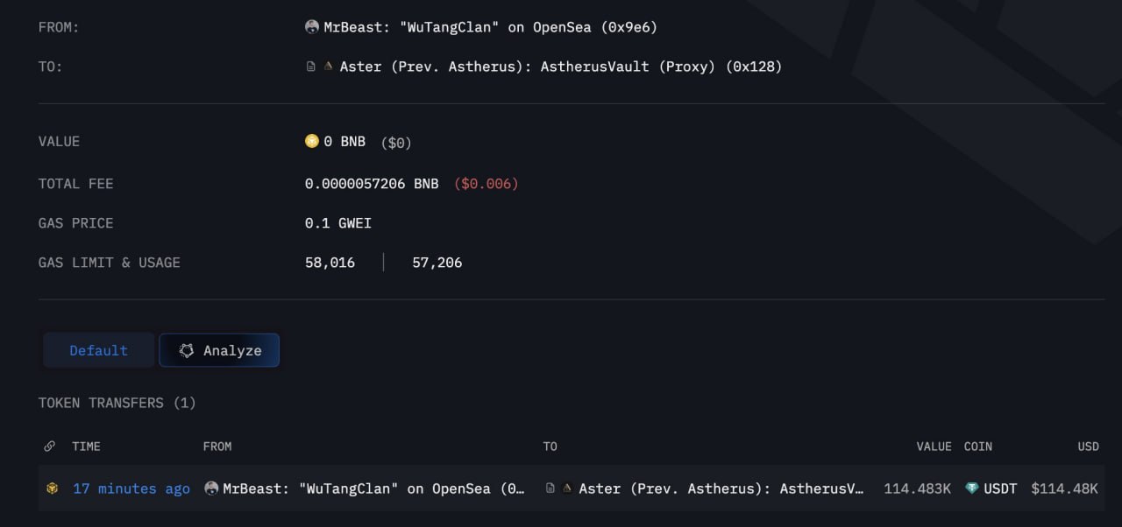Click the "GAS LIMIT & USAGE" label
Viewport: 1122px width, 527px height.
pyautogui.click(x=110, y=263)
